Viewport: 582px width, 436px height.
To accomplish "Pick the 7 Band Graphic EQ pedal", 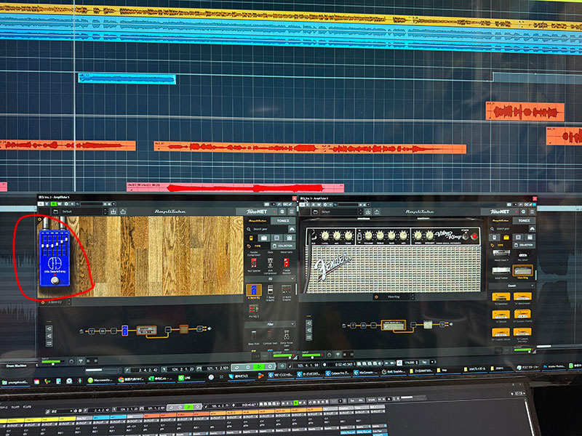I will (x=270, y=290).
